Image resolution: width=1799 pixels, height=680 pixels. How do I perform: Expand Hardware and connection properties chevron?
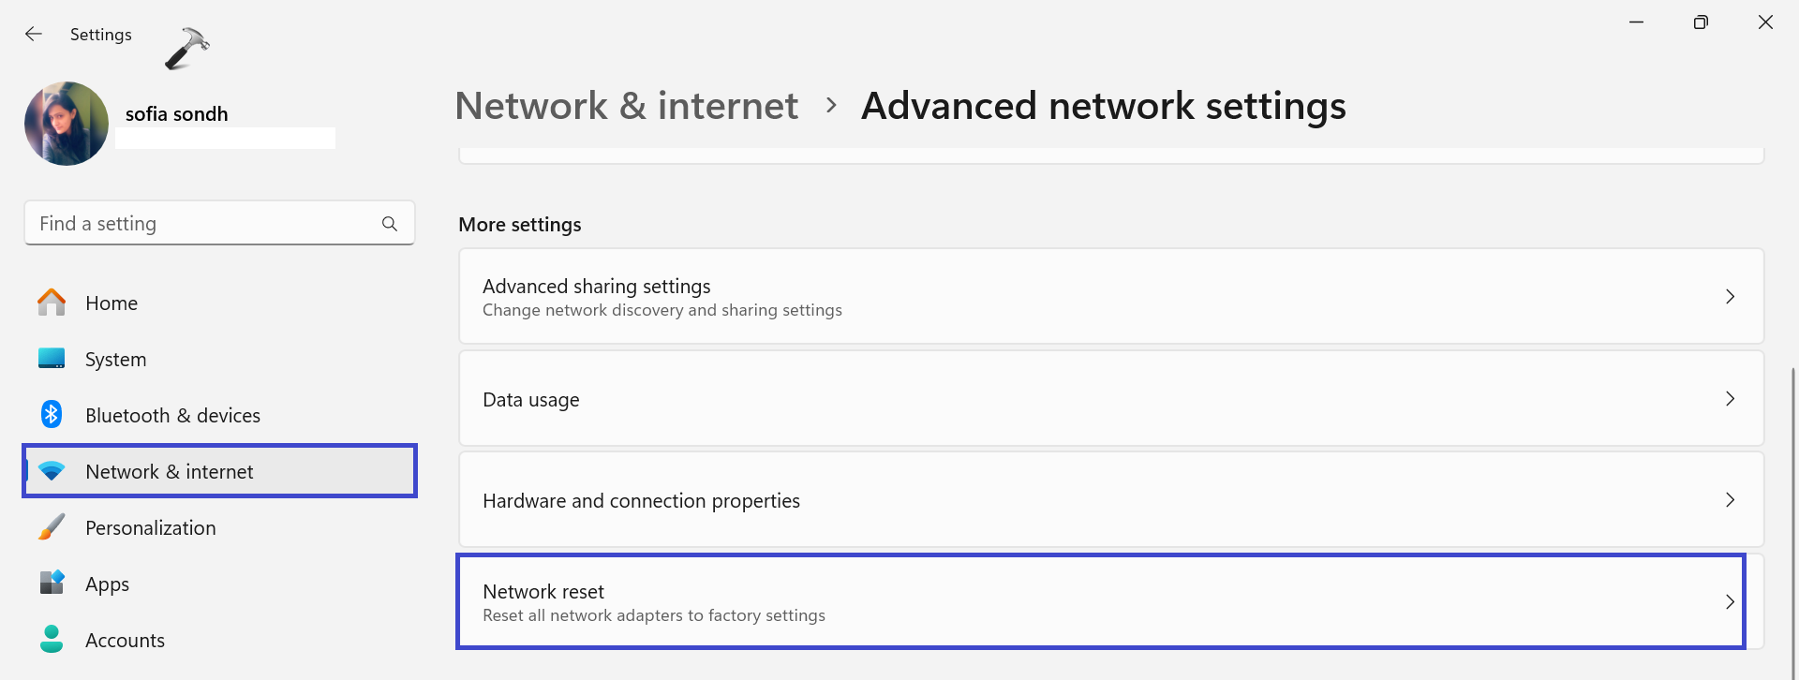point(1730,500)
